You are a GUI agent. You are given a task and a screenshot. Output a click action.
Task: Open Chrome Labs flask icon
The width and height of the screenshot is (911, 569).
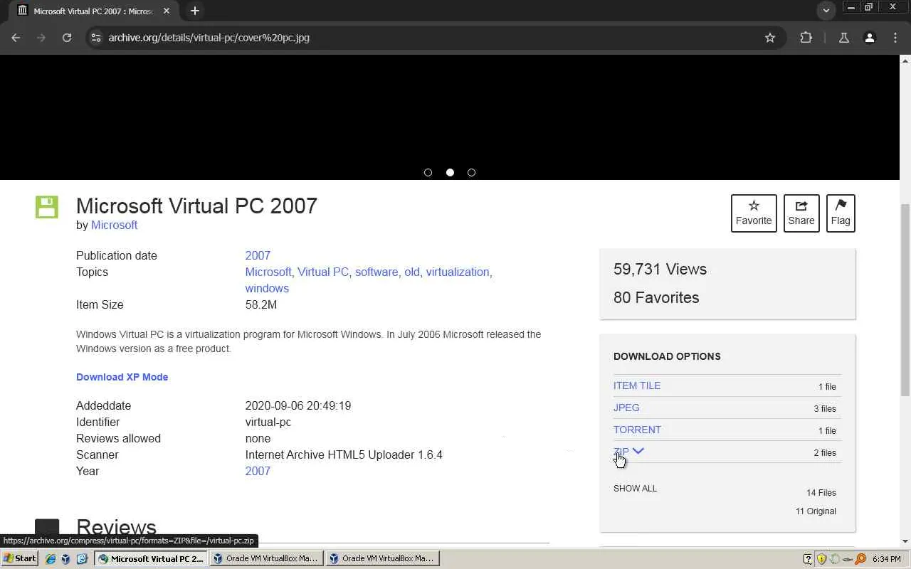pos(844,38)
